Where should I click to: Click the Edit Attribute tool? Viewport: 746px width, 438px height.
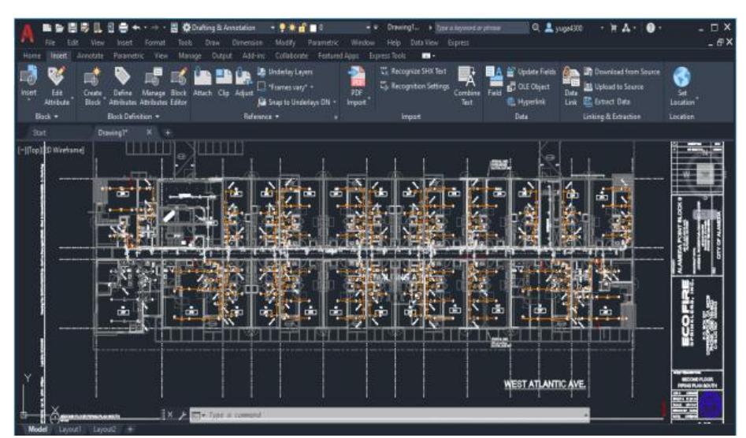point(57,86)
